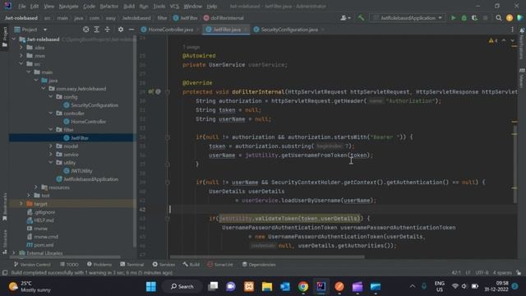The width and height of the screenshot is (526, 296).
Task: Go to next highlighted error arrow
Action: point(512,40)
